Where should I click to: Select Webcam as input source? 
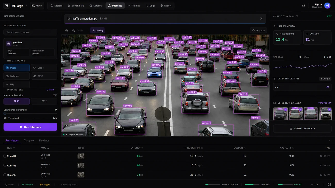point(16,76)
